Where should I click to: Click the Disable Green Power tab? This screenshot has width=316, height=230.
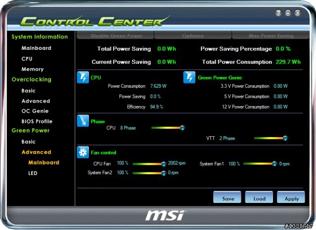point(115,36)
